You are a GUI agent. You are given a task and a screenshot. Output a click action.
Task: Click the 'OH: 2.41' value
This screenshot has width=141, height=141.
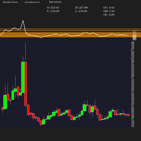(x=109, y=11)
